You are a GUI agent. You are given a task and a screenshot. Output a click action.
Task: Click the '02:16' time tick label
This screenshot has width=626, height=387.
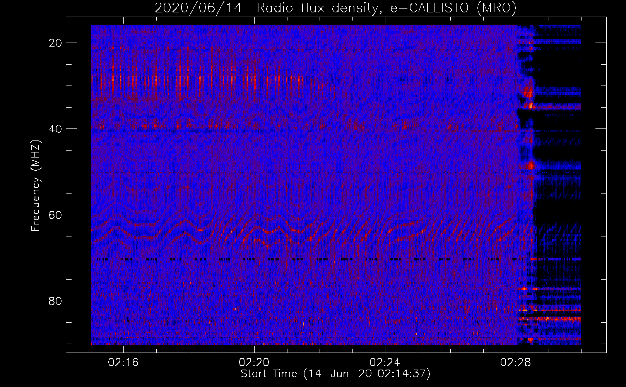pos(123,363)
